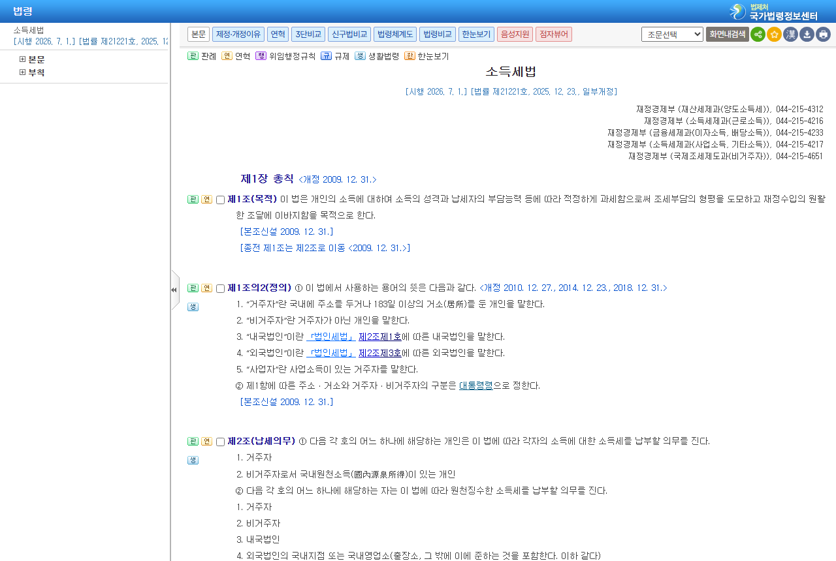The image size is (836, 561).
Task: Select the 본문 toolbar tab
Action: click(199, 34)
